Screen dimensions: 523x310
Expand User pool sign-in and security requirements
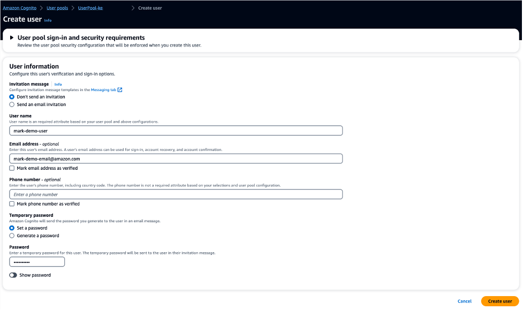coord(80,37)
